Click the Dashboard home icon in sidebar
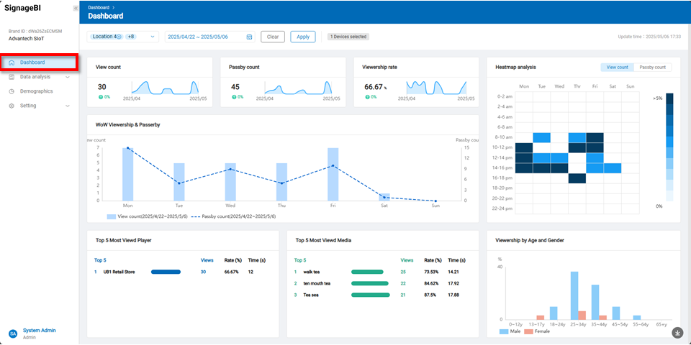Viewport: 691px width, 345px height. pos(12,63)
